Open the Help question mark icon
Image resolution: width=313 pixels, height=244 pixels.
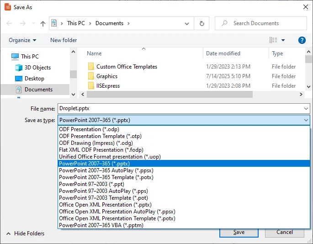click(x=302, y=40)
